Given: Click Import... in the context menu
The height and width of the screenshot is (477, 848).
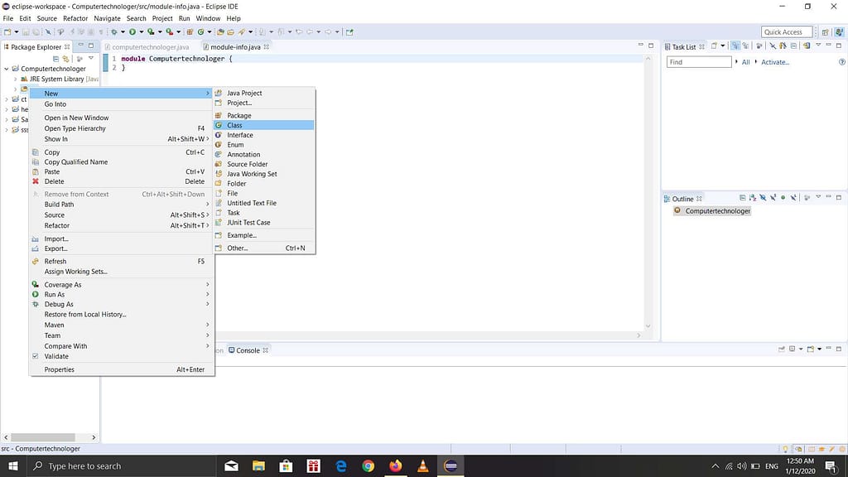Looking at the screenshot, I should [122, 239].
